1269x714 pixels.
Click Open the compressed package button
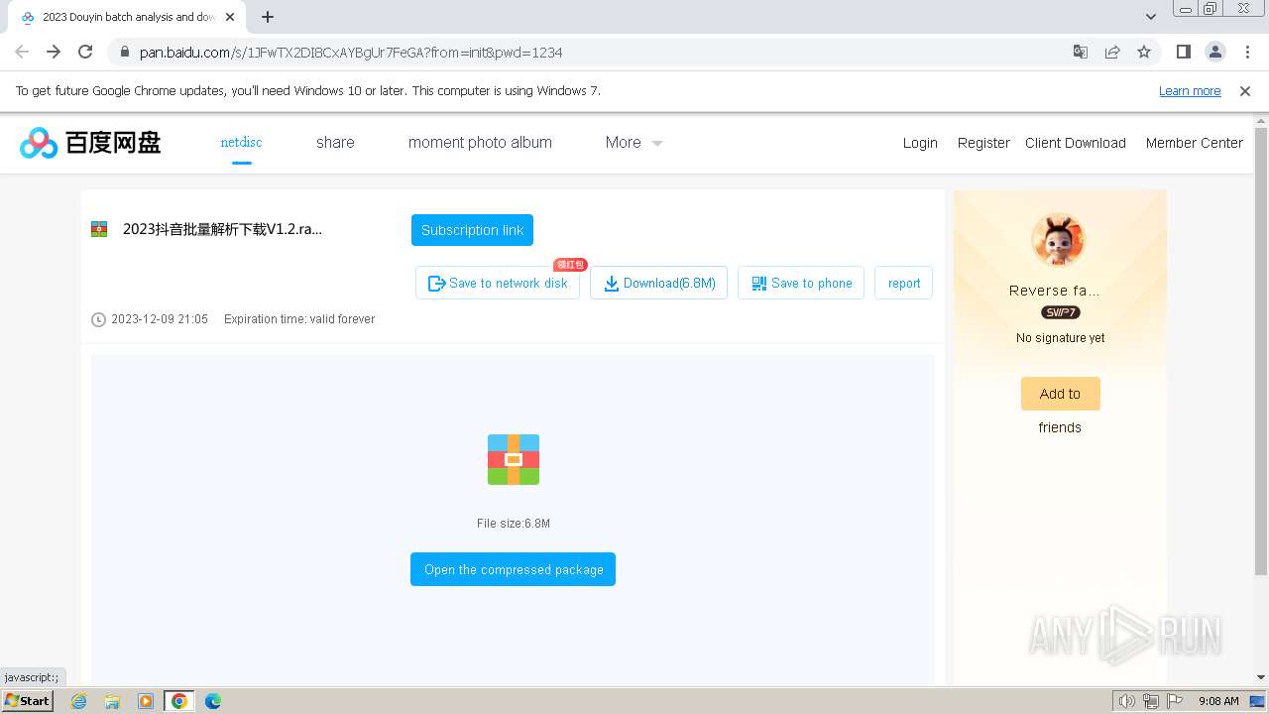click(x=513, y=569)
